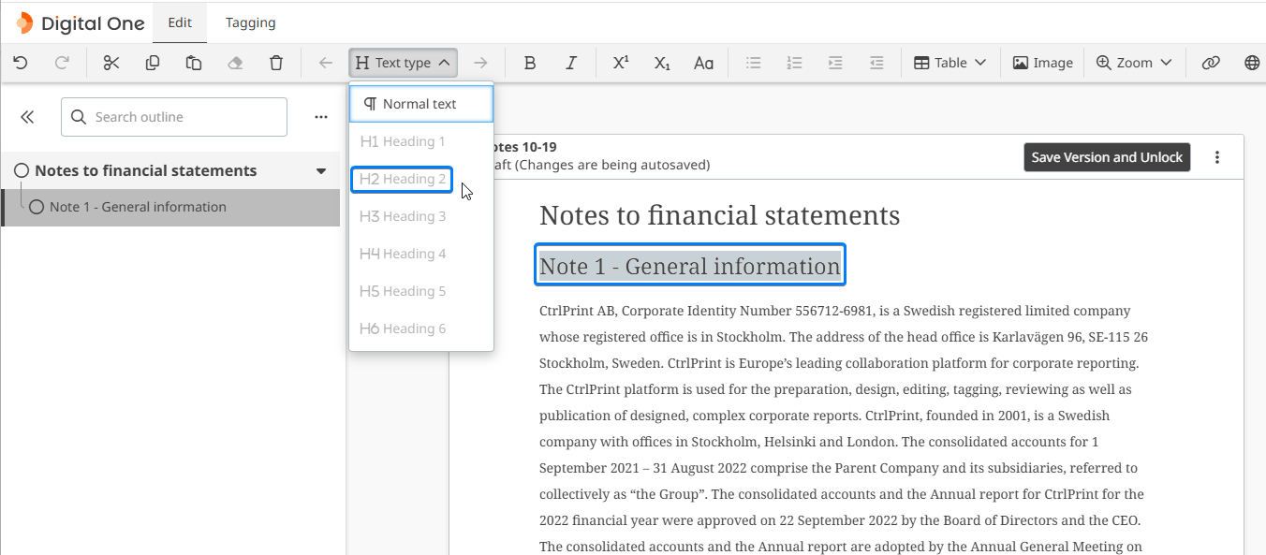Viewport: 1266px width, 555px height.
Task: Click Save Version and Unlock button
Action: tap(1107, 157)
